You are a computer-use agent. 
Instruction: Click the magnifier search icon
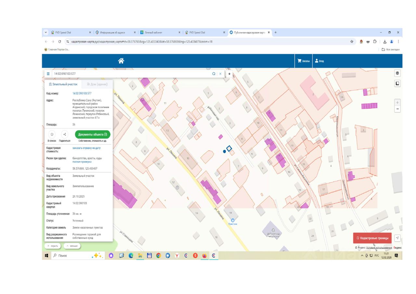(x=214, y=74)
